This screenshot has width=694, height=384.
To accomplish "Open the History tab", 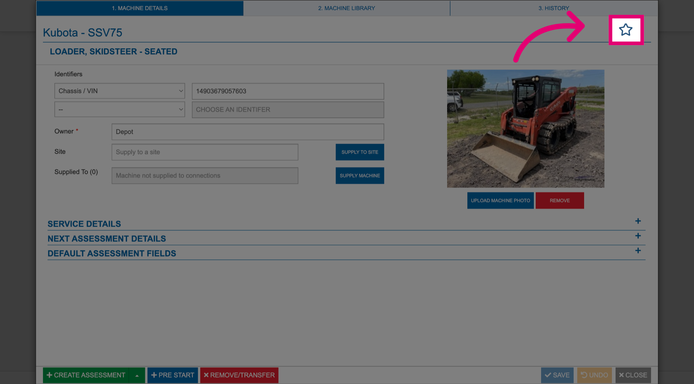I will pyautogui.click(x=554, y=8).
